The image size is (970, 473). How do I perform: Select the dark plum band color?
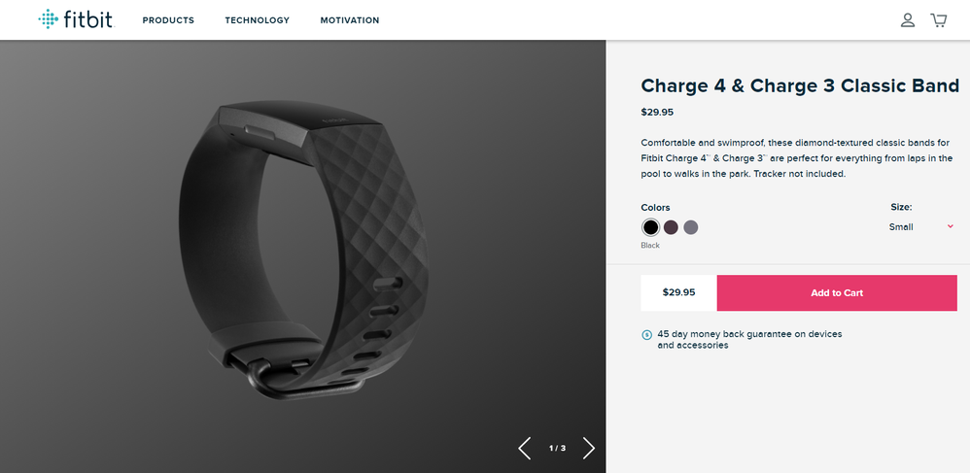pyautogui.click(x=671, y=227)
